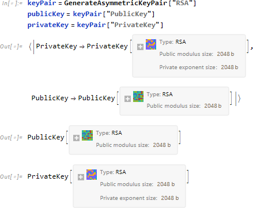Click the "PrivateKey" string in the third input line

(135, 25)
